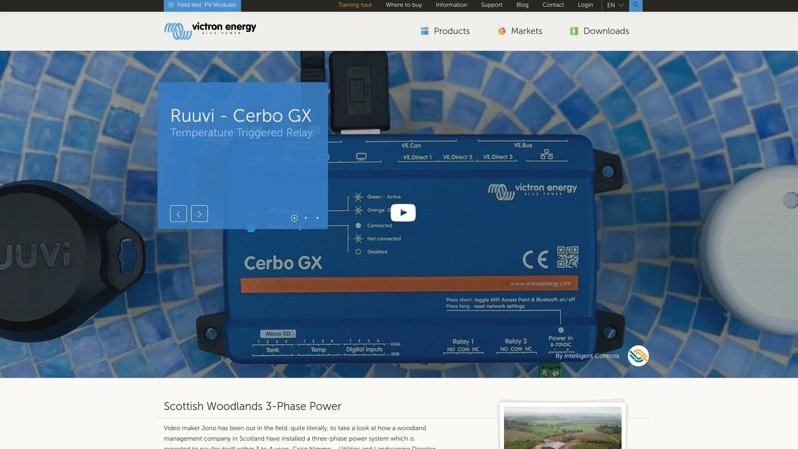Select the third carousel dot
The image size is (798, 449).
[318, 218]
